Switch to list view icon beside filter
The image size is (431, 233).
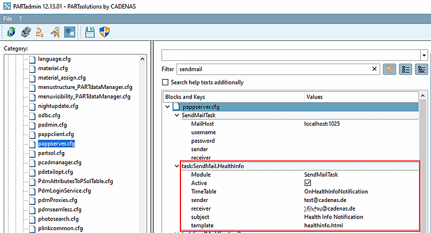[x=406, y=69]
